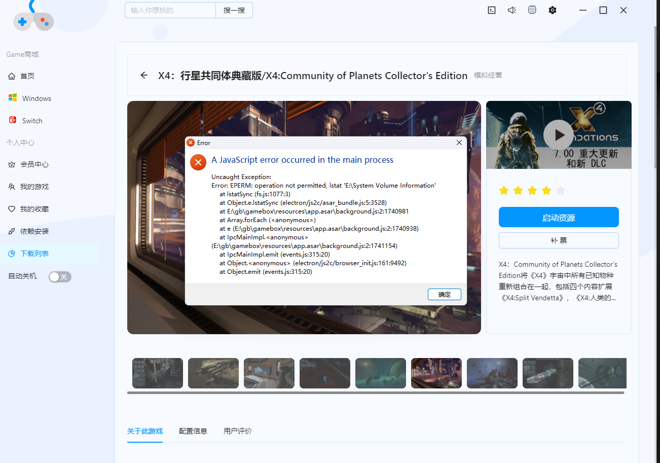Click the game description text

point(558,281)
